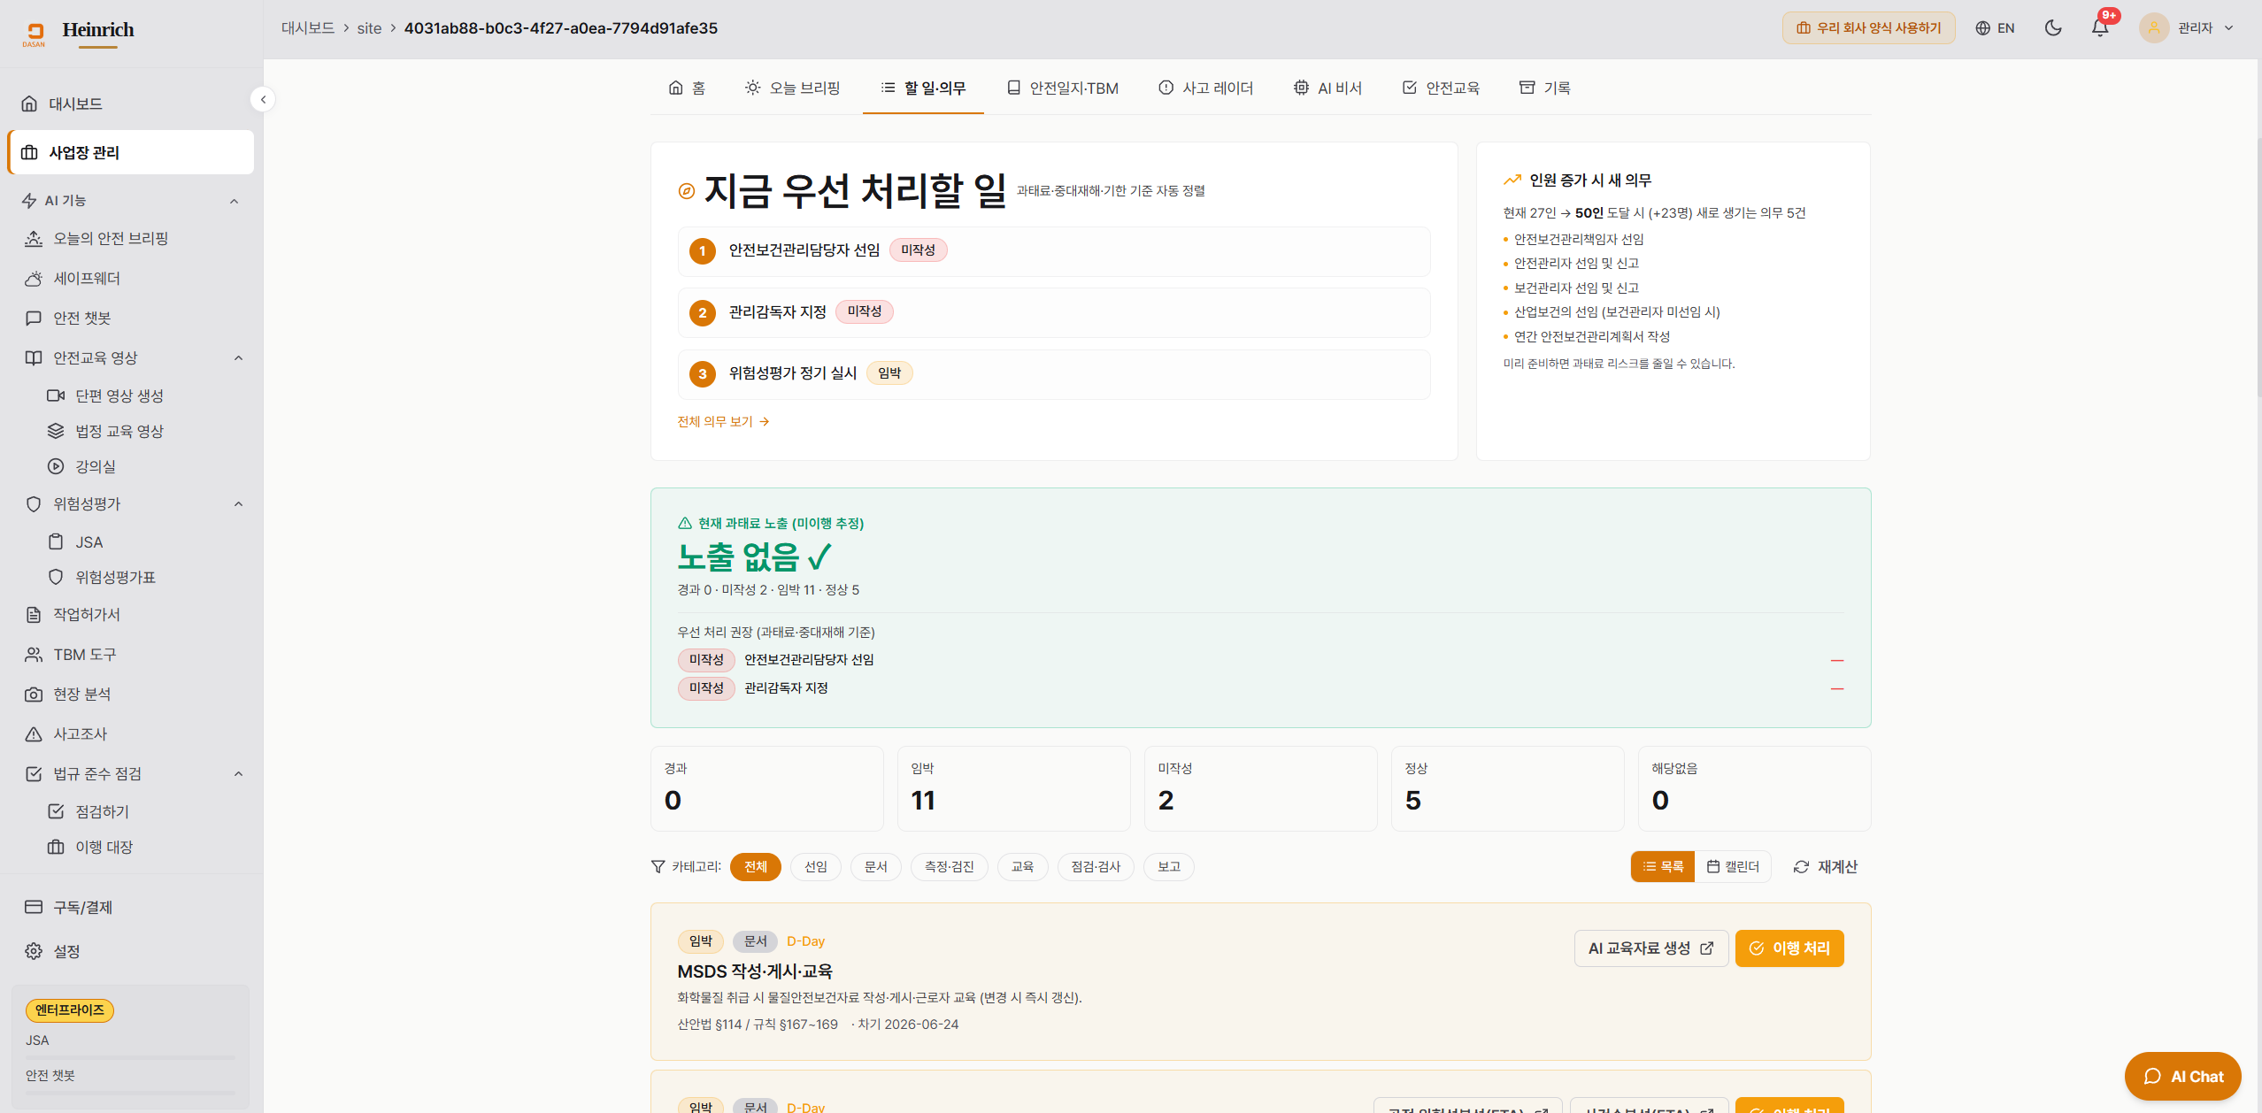Image resolution: width=2262 pixels, height=1113 pixels.
Task: Open notifications from the bell icon
Action: pyautogui.click(x=2100, y=28)
